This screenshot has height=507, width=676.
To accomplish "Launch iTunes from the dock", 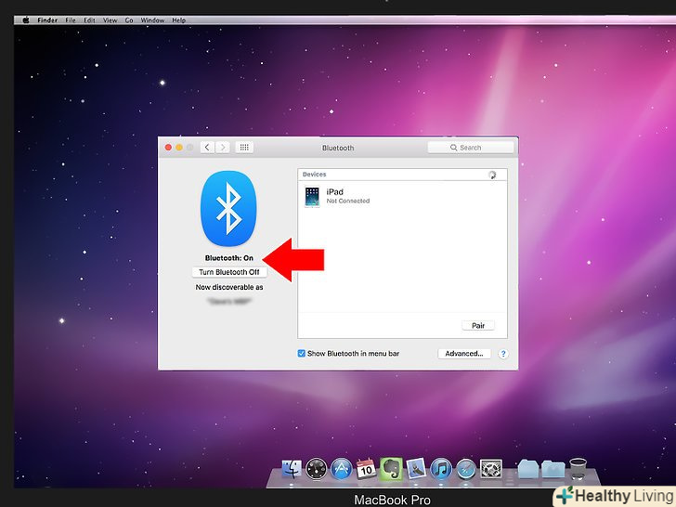I will click(x=441, y=469).
